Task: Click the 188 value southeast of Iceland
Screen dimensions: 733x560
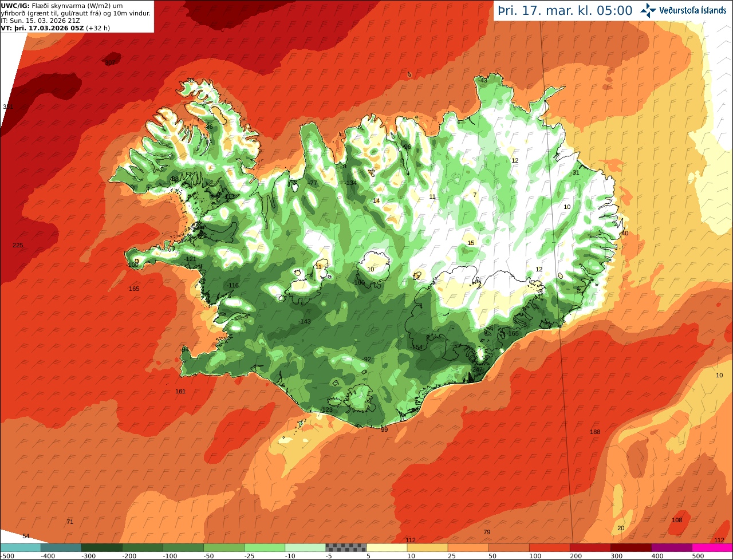Action: tap(595, 432)
